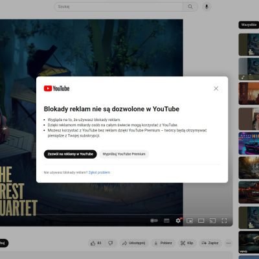The width and height of the screenshot is (259, 259).
Task: Focus the Szukaj search field
Action: 118,6
